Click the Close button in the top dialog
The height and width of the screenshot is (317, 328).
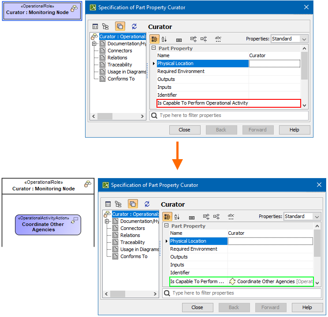[x=184, y=130]
